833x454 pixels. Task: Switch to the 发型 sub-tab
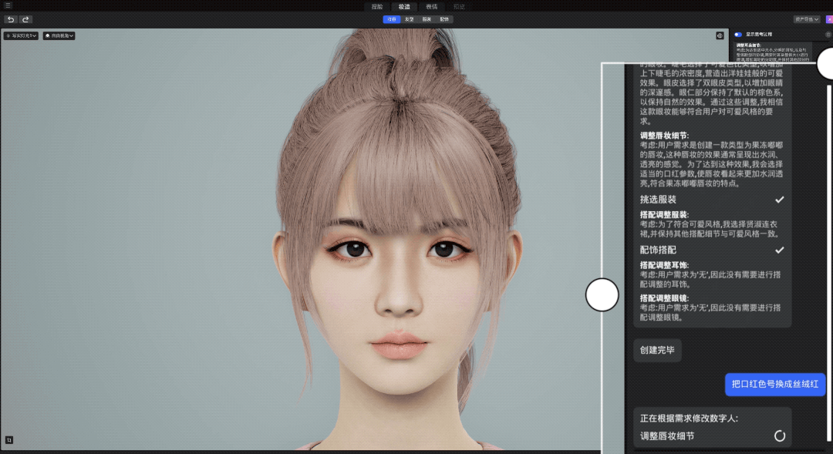coord(410,18)
